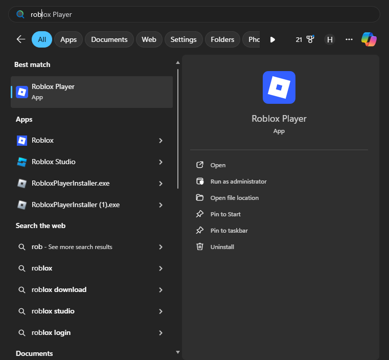This screenshot has height=360, width=389.
Task: Expand the 'roblox download' web suggestion arrow
Action: point(161,290)
